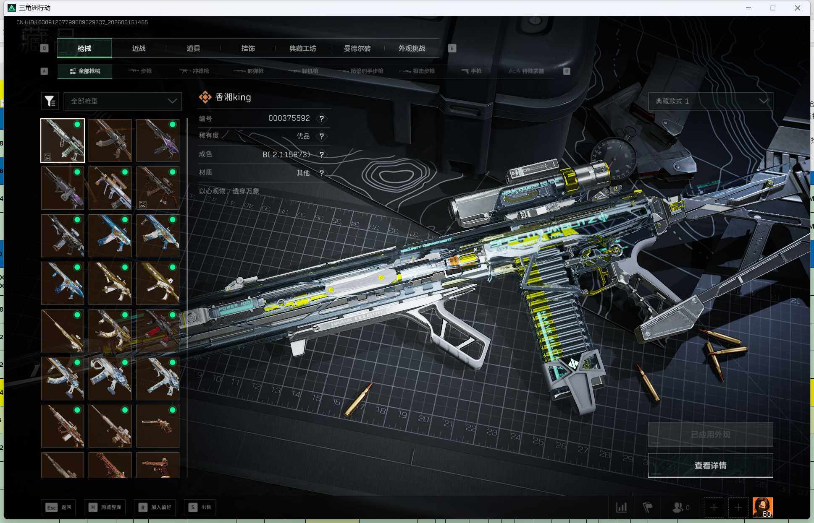Open the weapon filter icon
Image resolution: width=814 pixels, height=523 pixels.
point(50,101)
